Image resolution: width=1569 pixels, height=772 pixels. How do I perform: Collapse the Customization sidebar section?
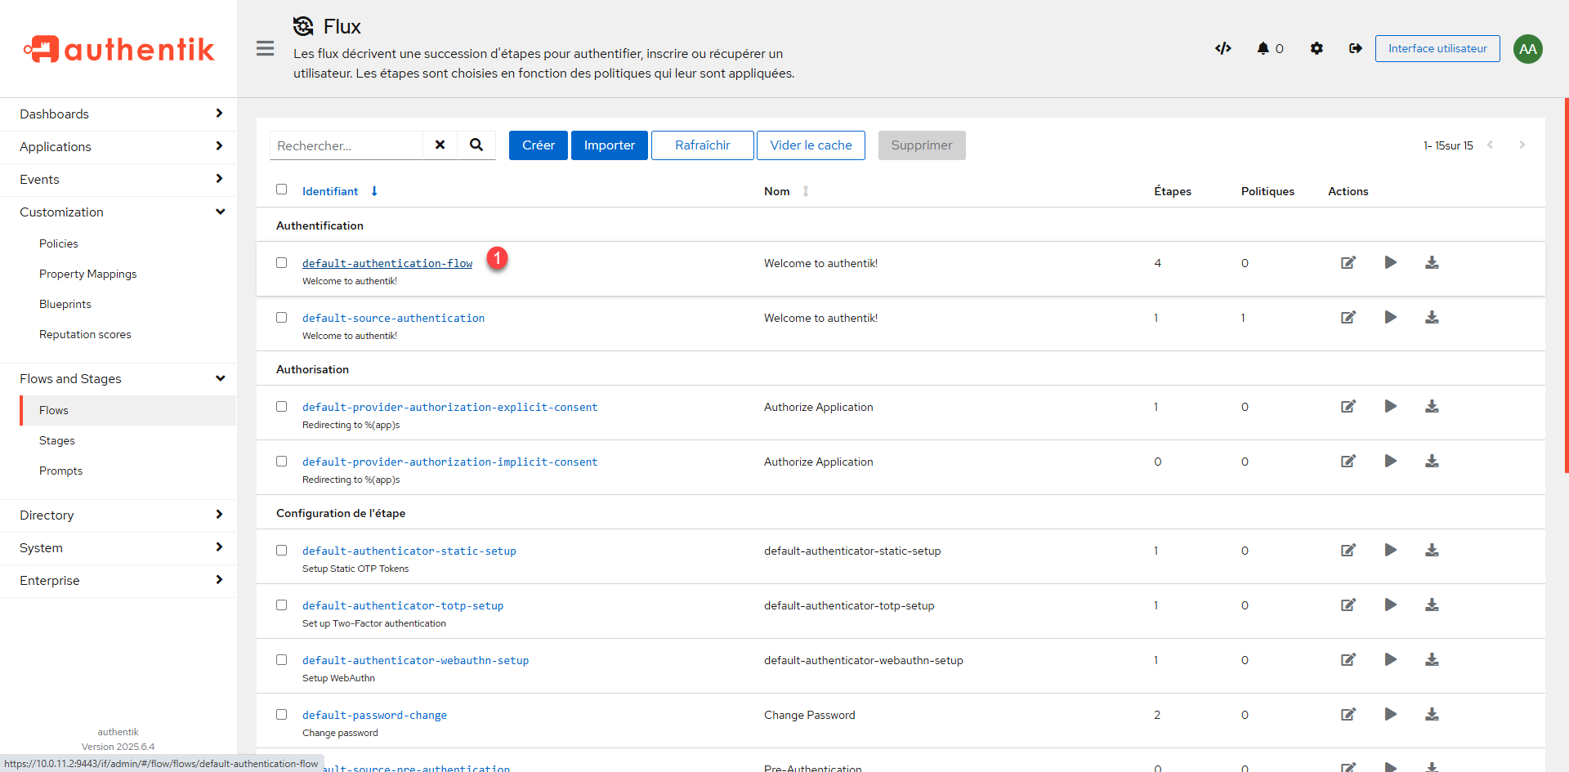point(118,212)
